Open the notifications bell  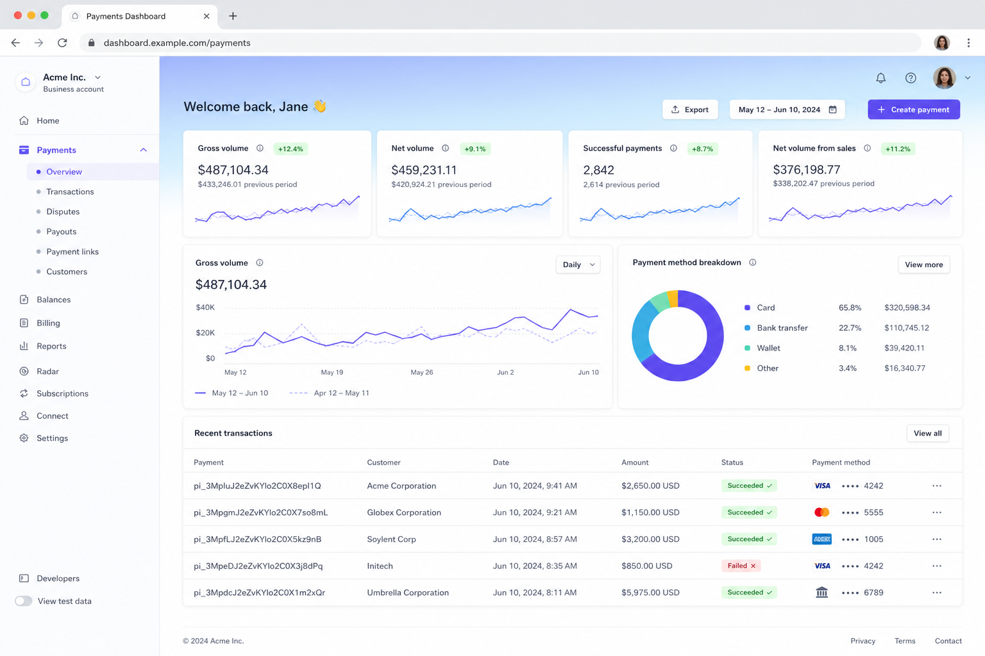(x=880, y=78)
